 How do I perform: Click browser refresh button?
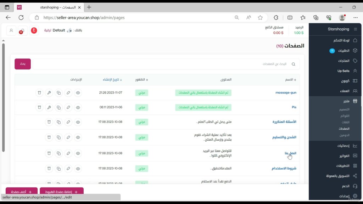(21, 18)
